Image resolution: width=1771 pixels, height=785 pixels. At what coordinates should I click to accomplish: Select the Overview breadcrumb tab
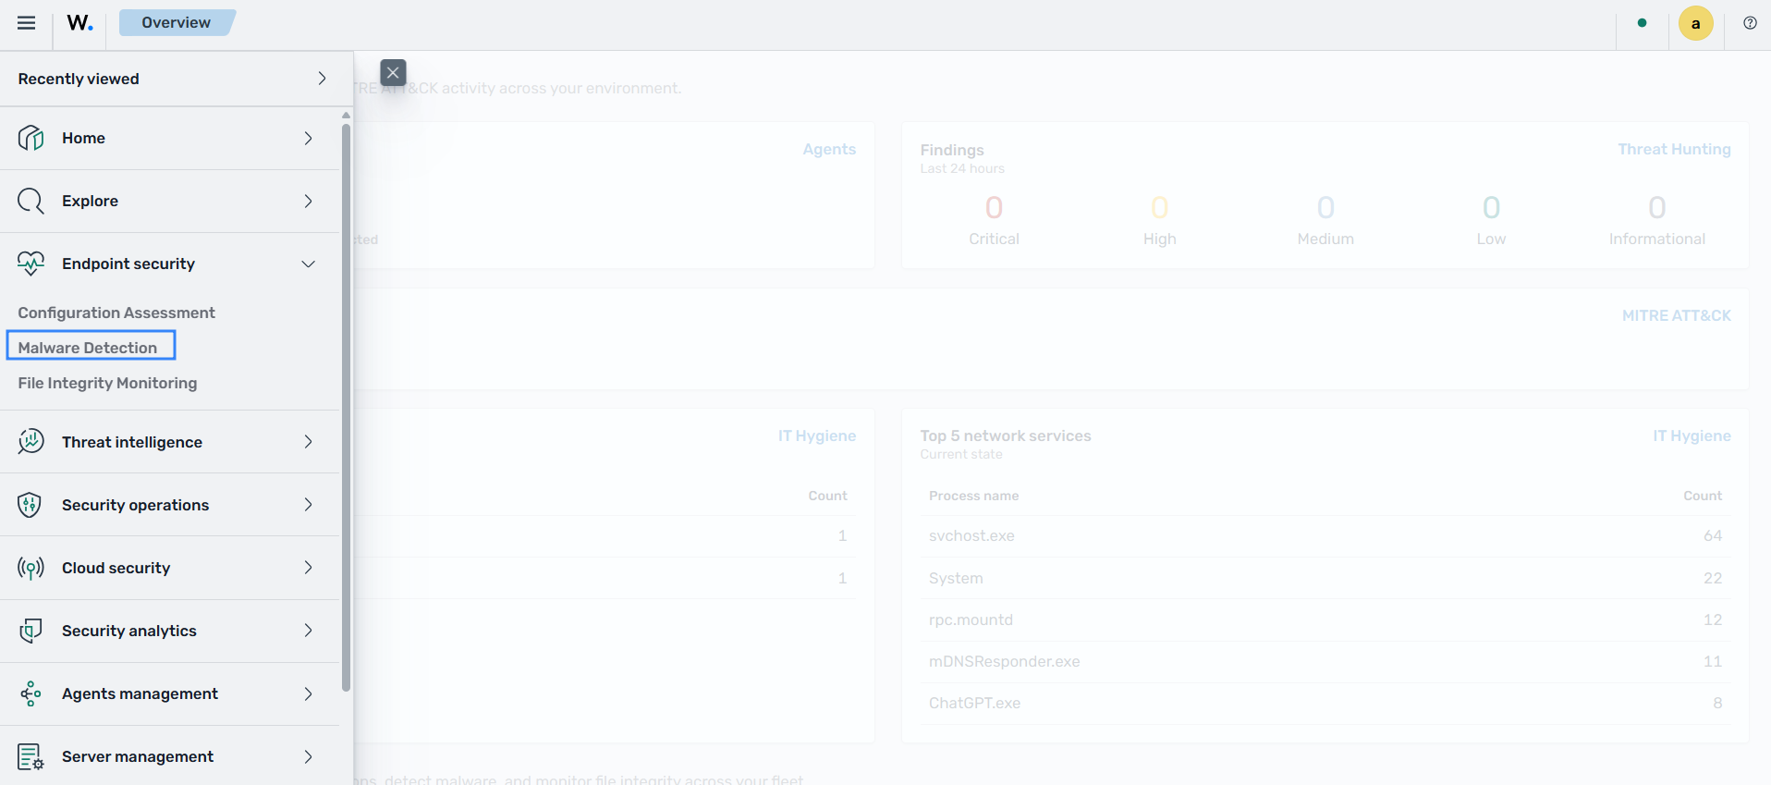(x=176, y=22)
